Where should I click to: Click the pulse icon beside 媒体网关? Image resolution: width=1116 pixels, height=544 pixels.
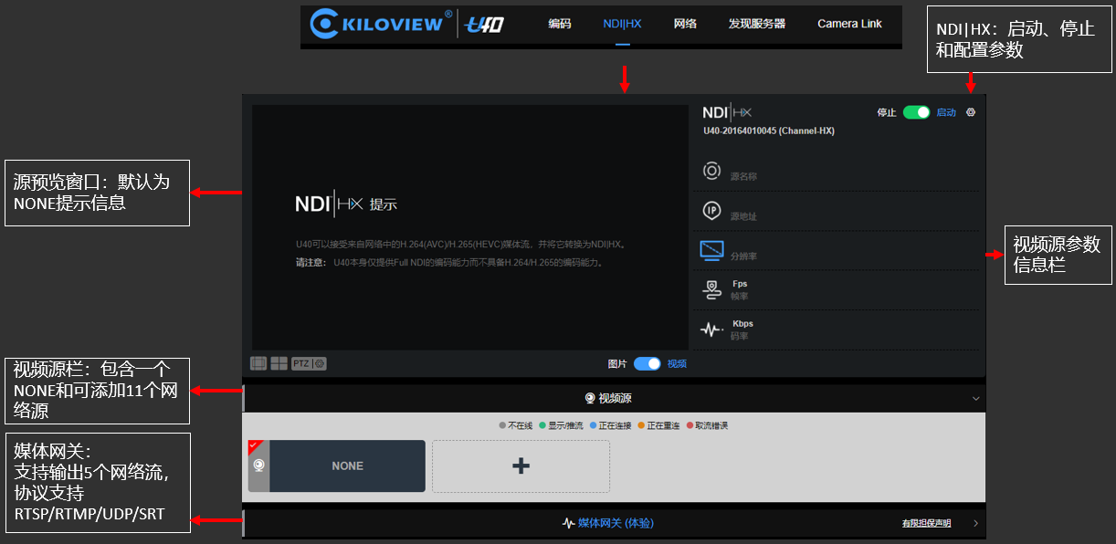point(568,523)
